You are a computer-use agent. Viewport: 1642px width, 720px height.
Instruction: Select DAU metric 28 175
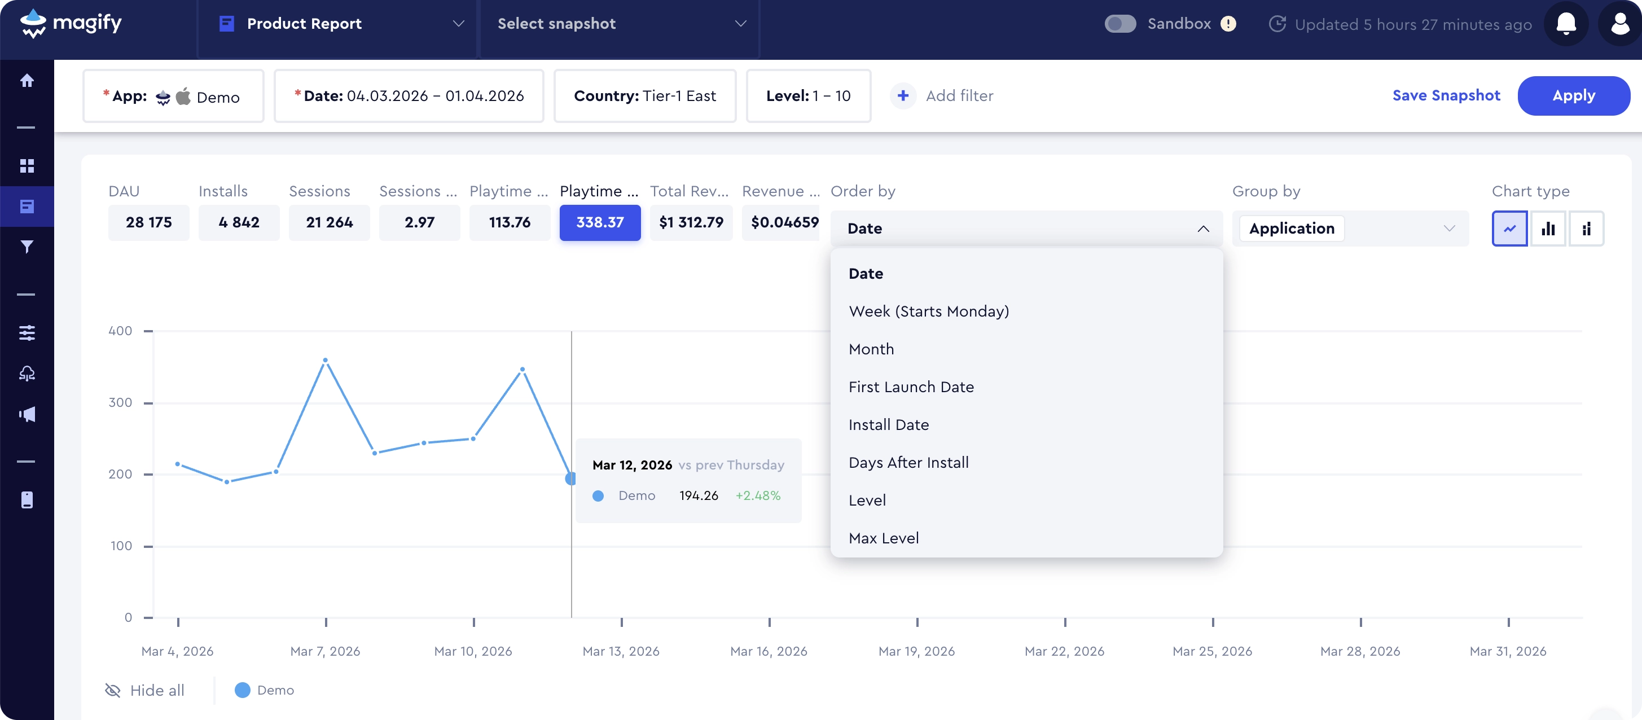point(148,222)
